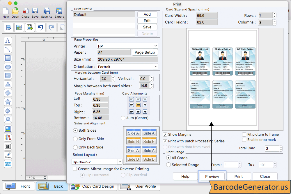Select the Rectangle shape tool
The width and height of the screenshot is (291, 194).
coord(8,58)
